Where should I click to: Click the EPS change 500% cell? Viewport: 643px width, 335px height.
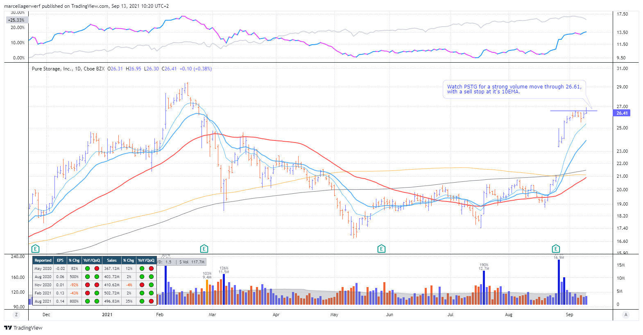(74, 277)
